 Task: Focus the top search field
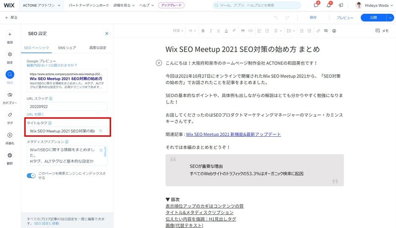click(256, 5)
